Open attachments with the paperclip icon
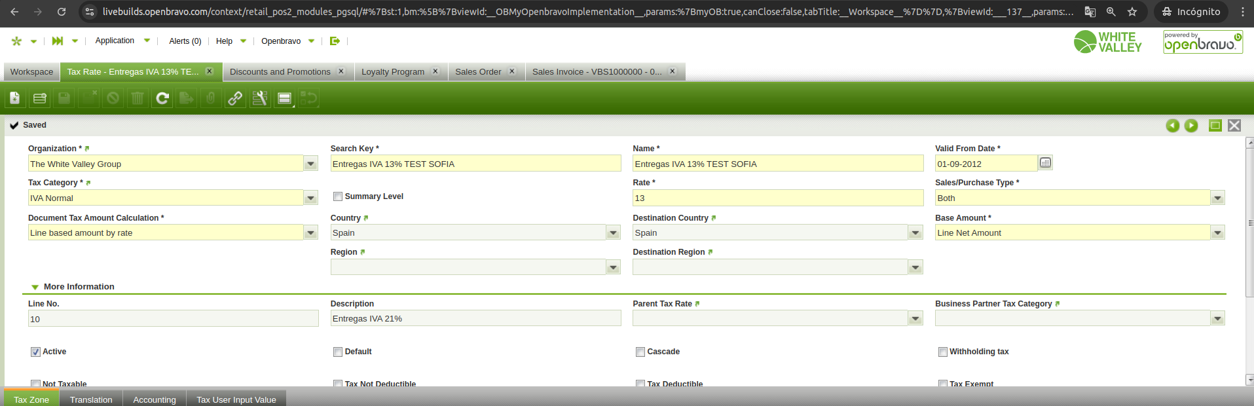The image size is (1254, 406). pos(211,98)
